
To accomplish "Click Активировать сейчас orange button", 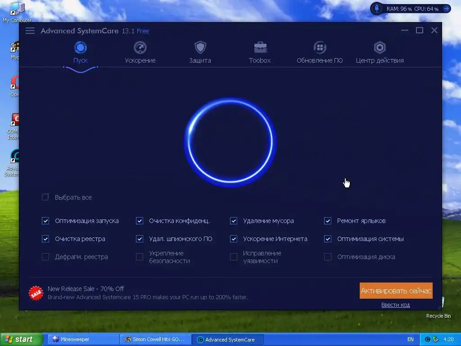I will (x=396, y=291).
